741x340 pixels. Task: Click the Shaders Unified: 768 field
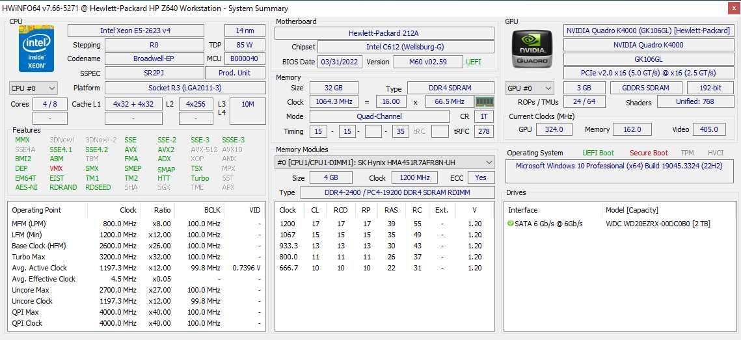(x=697, y=101)
